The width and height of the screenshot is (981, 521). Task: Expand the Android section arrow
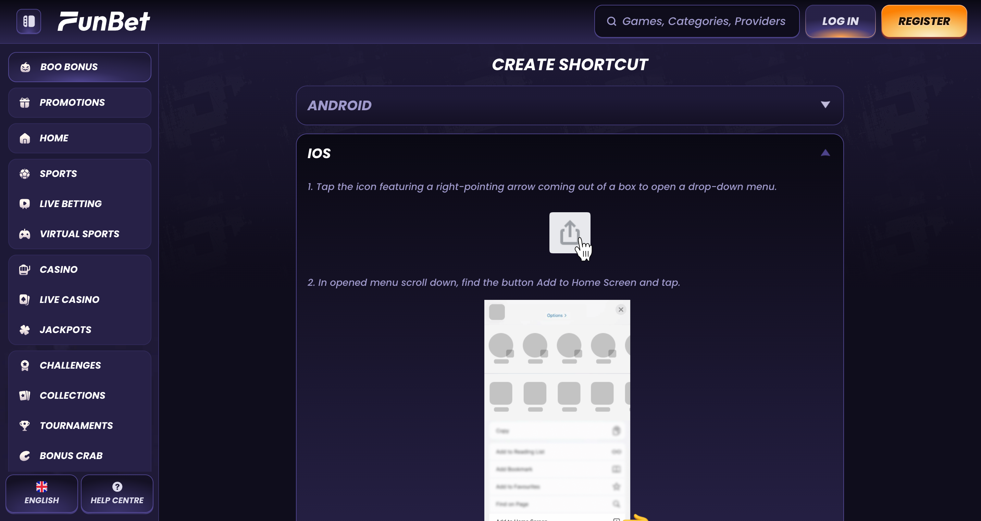coord(825,105)
